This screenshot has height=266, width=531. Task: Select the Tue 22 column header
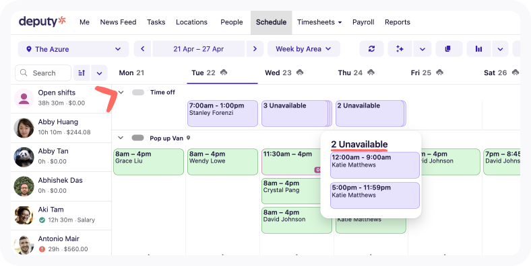coord(204,73)
